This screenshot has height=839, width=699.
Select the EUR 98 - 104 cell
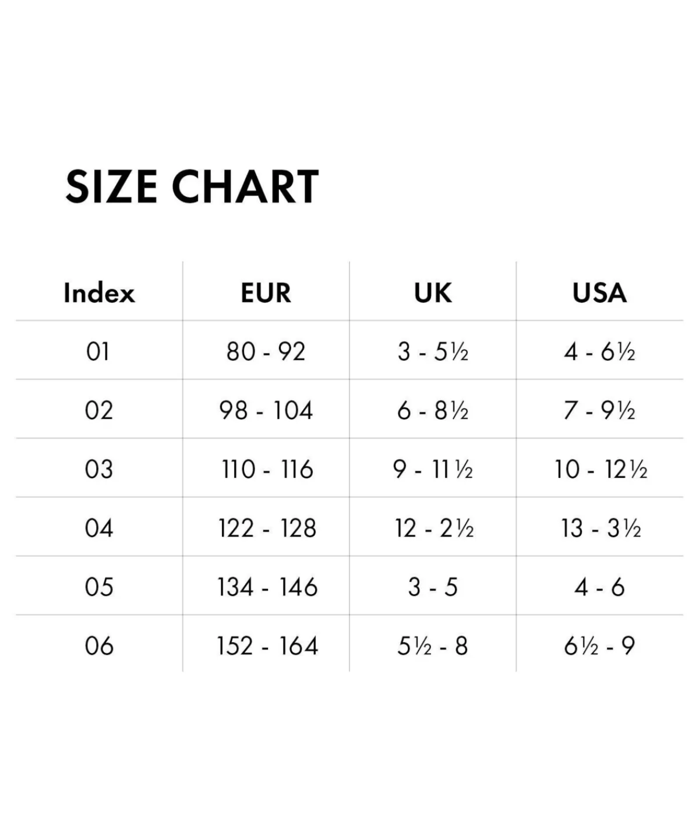pos(266,411)
